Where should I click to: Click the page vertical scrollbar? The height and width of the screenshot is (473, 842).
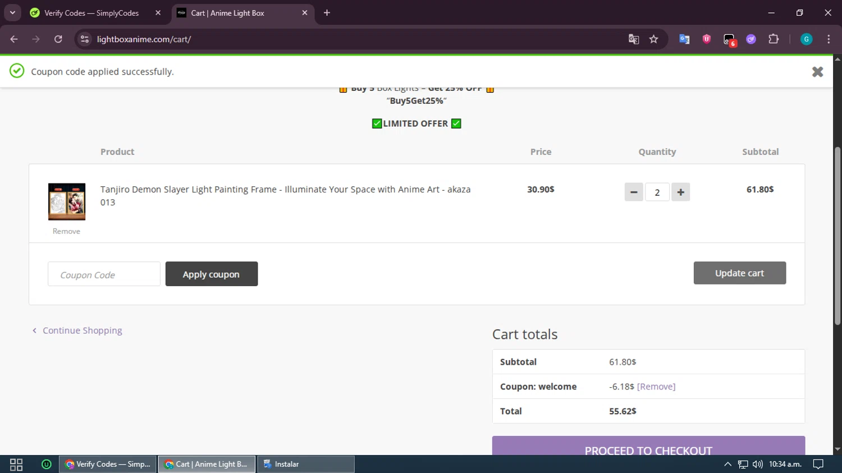tap(838, 236)
